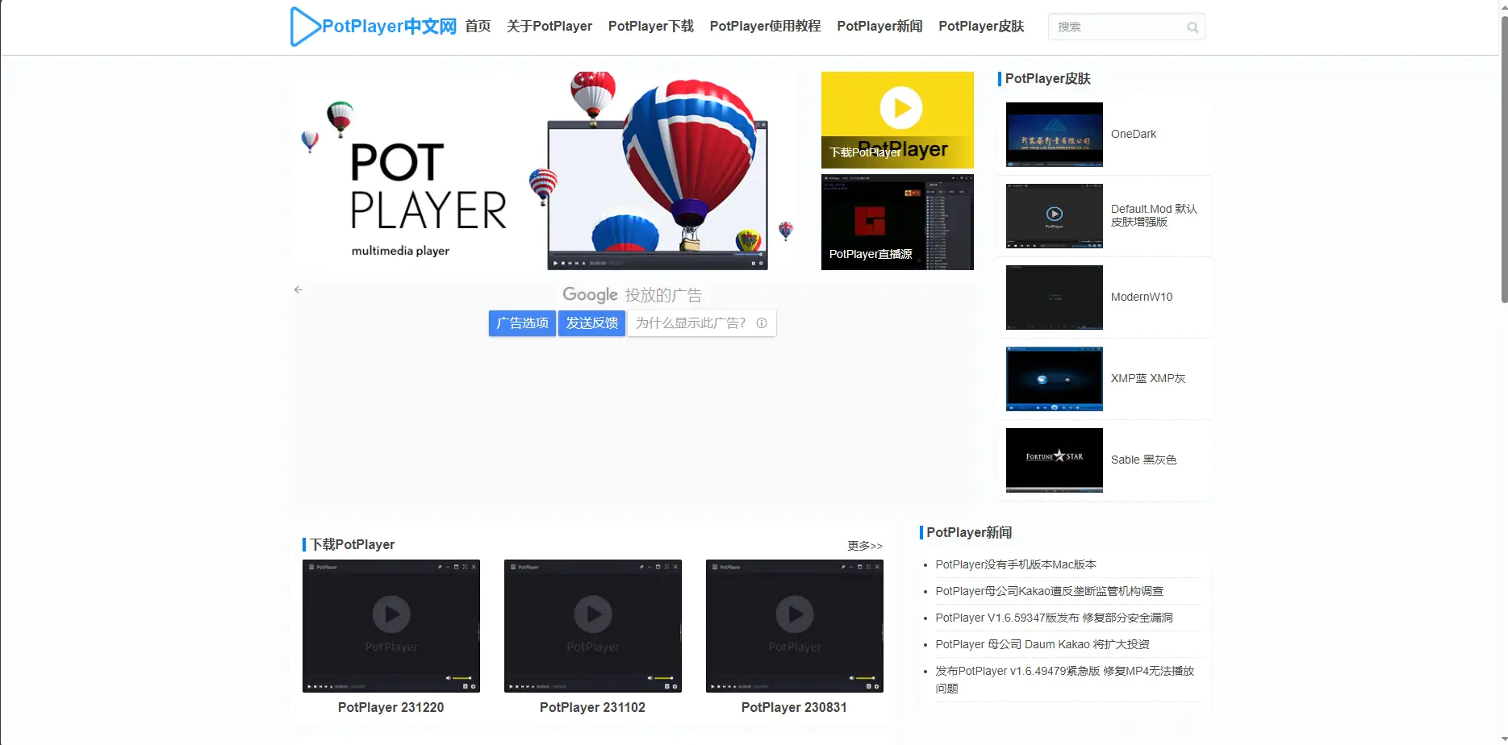Open the OneDark skin thumbnail
Image resolution: width=1508 pixels, height=745 pixels.
pos(1055,135)
